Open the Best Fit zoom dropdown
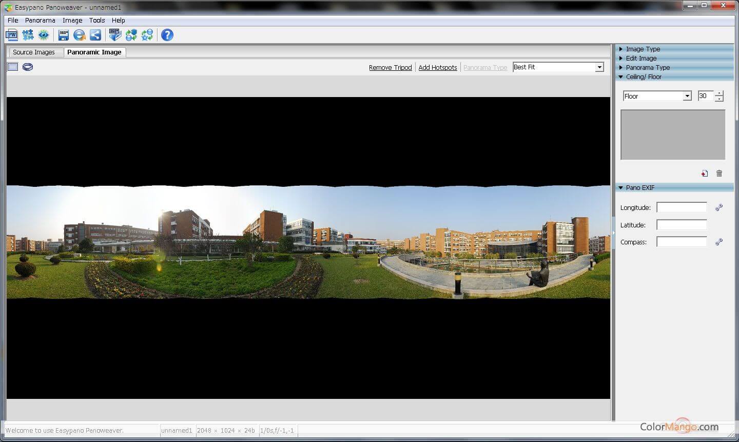 pyautogui.click(x=599, y=67)
